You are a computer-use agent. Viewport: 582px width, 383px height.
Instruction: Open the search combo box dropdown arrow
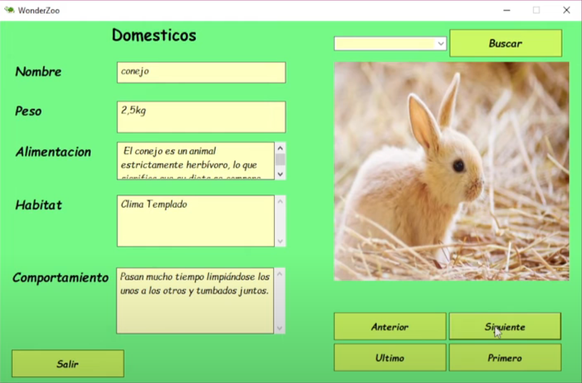(x=441, y=44)
